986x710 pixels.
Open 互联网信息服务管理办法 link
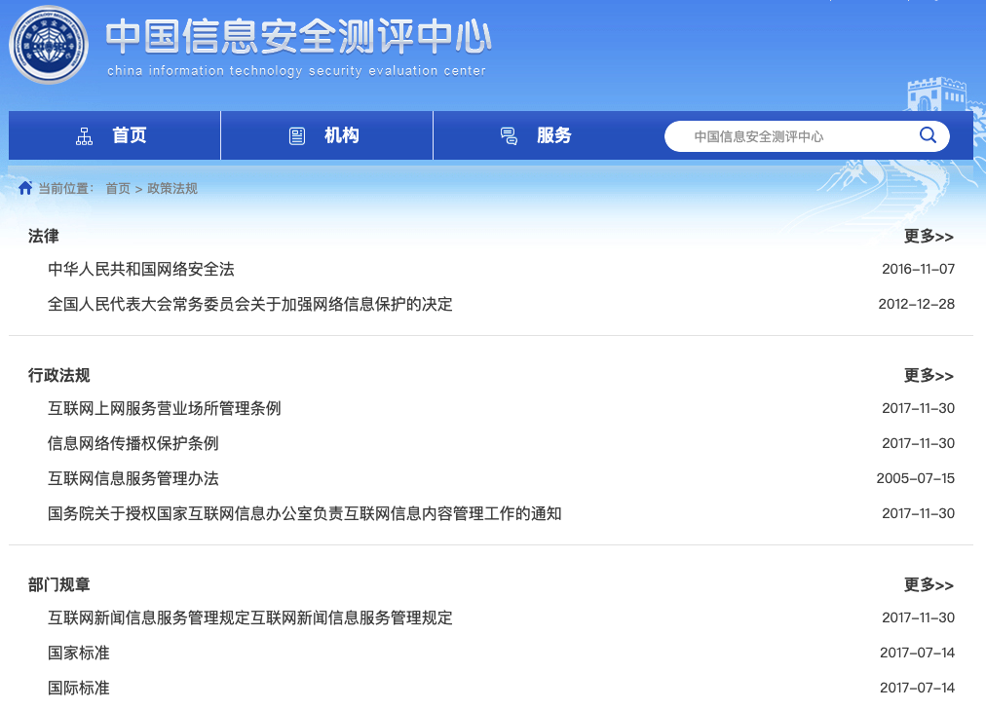coord(133,478)
